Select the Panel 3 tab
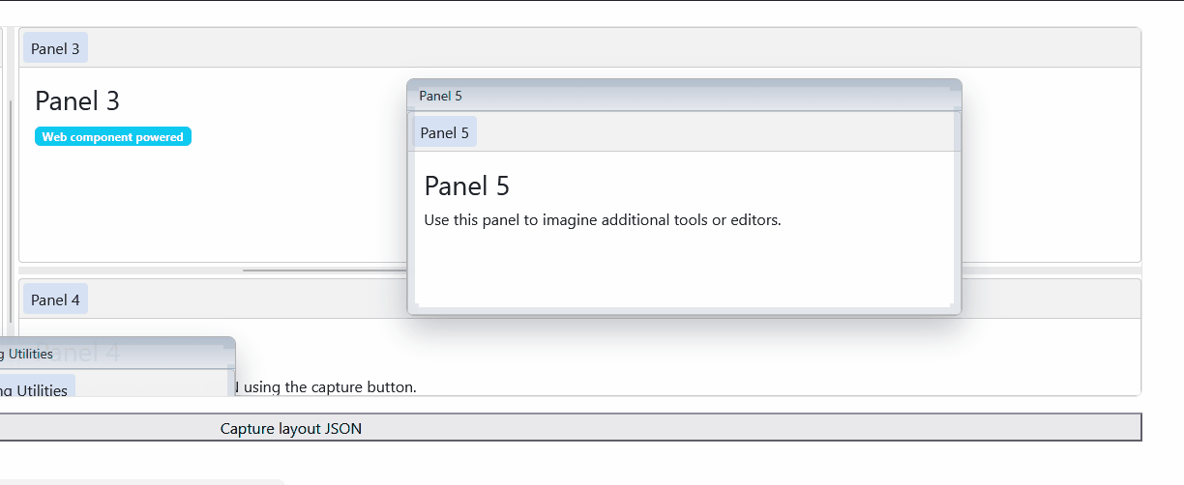 click(55, 48)
